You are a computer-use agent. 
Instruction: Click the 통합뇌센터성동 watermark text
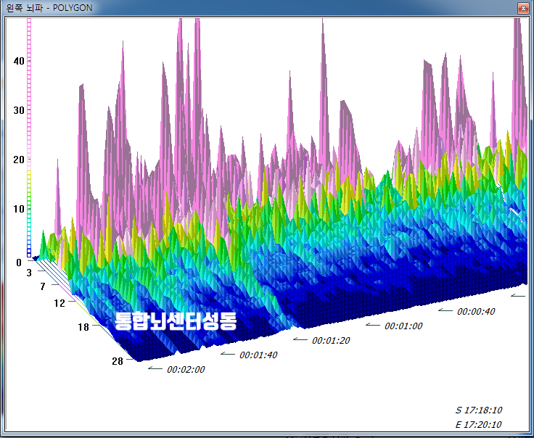(176, 321)
